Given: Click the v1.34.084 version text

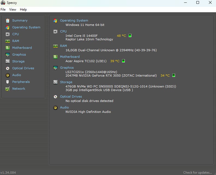Looking at the screenshot, I should 8,173.
